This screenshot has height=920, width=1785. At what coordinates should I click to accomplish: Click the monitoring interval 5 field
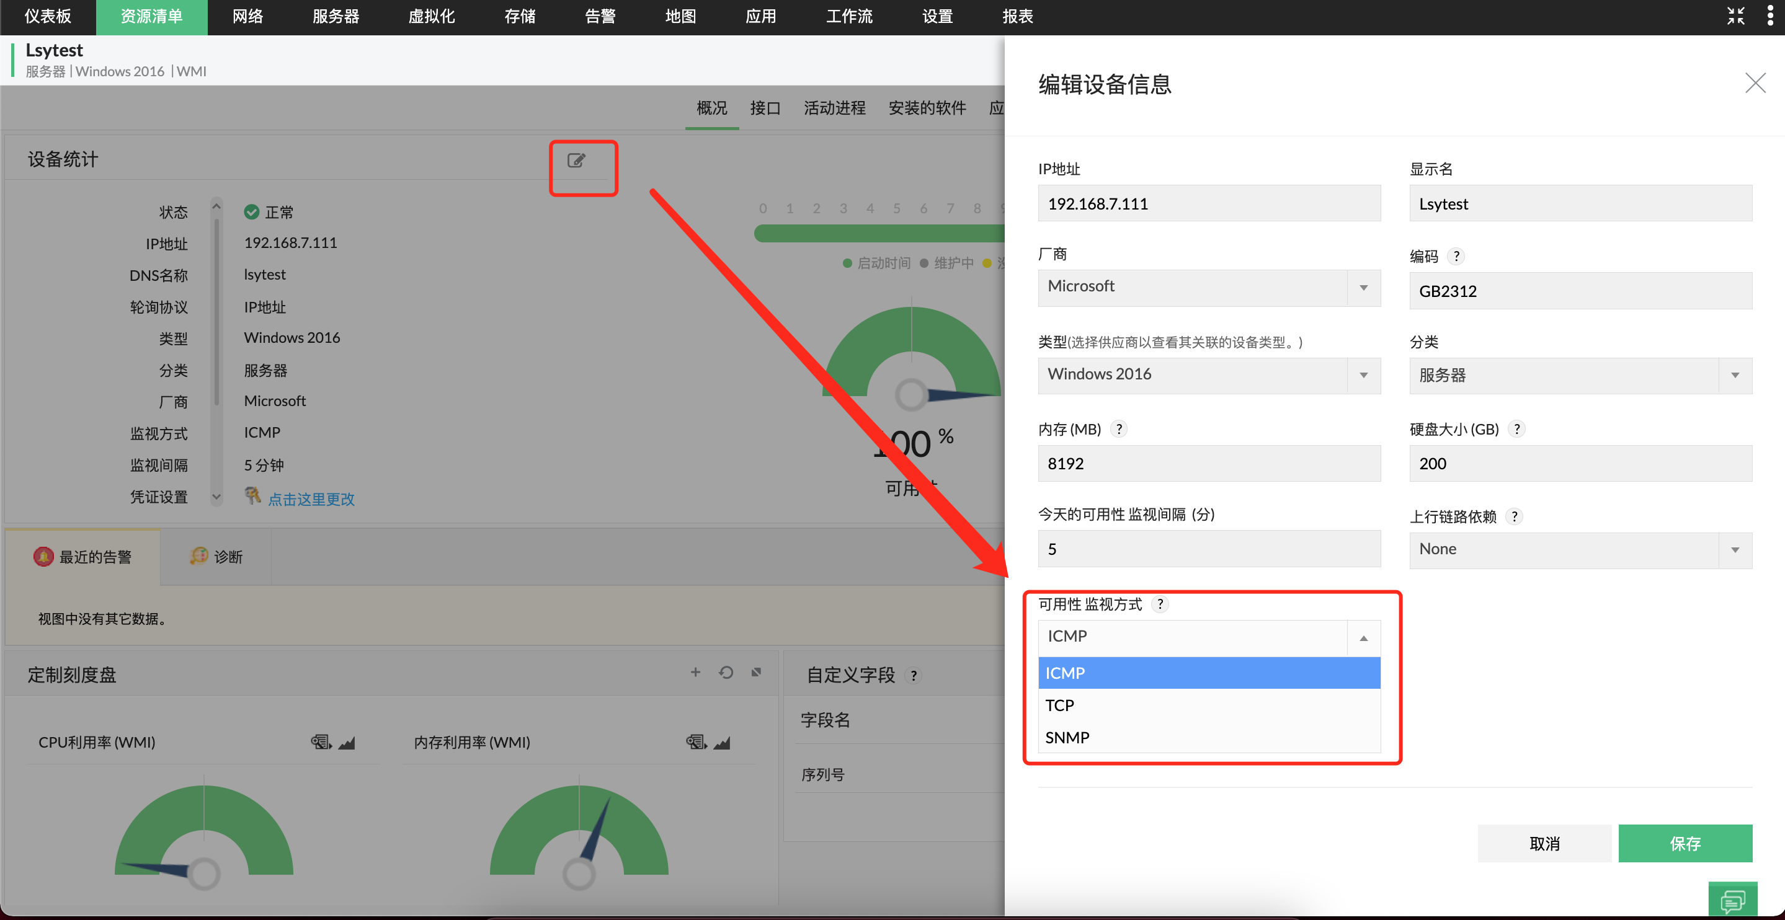click(1208, 549)
